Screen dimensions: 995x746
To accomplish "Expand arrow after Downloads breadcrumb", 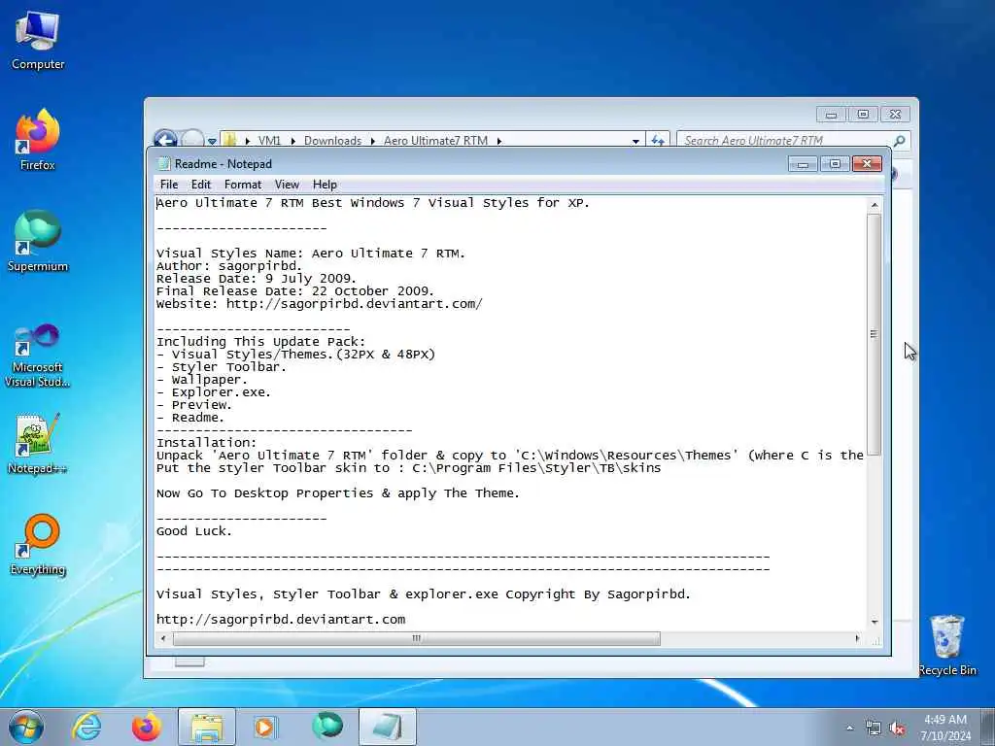I will (x=373, y=141).
